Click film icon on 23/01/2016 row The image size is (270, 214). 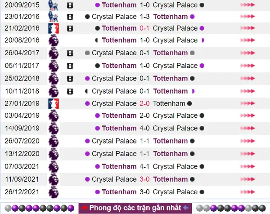point(70,17)
